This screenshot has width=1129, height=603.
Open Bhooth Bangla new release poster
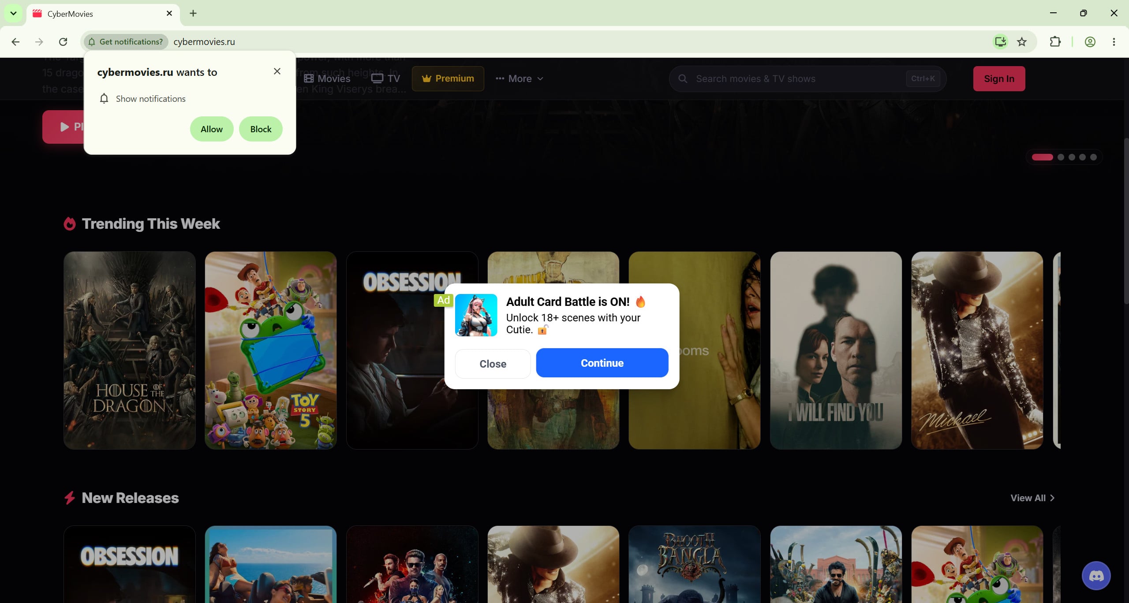point(695,565)
